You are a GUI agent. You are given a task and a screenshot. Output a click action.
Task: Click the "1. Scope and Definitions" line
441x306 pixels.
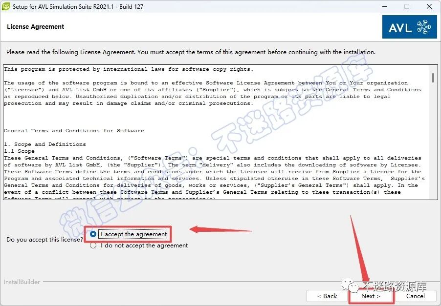pyautogui.click(x=45, y=144)
